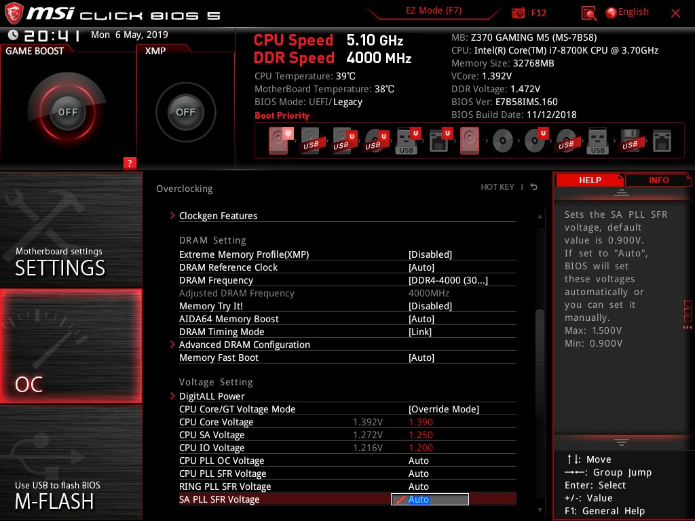Click the settings list scrollbar thumb

tap(540, 364)
